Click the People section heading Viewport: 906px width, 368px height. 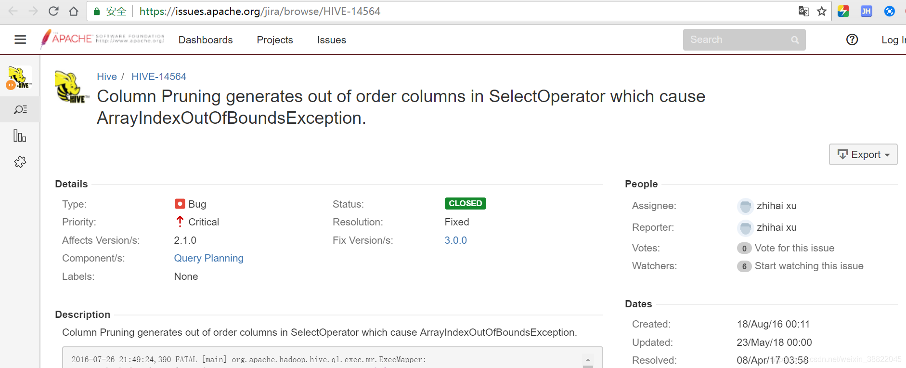(x=641, y=184)
